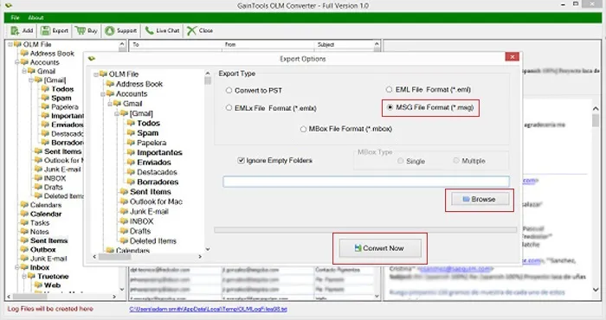This screenshot has width=606, height=320.
Task: Select Todos folder in dialog tree
Action: 148,123
